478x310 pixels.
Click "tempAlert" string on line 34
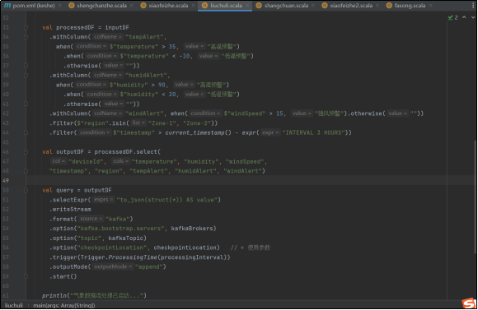(145, 37)
